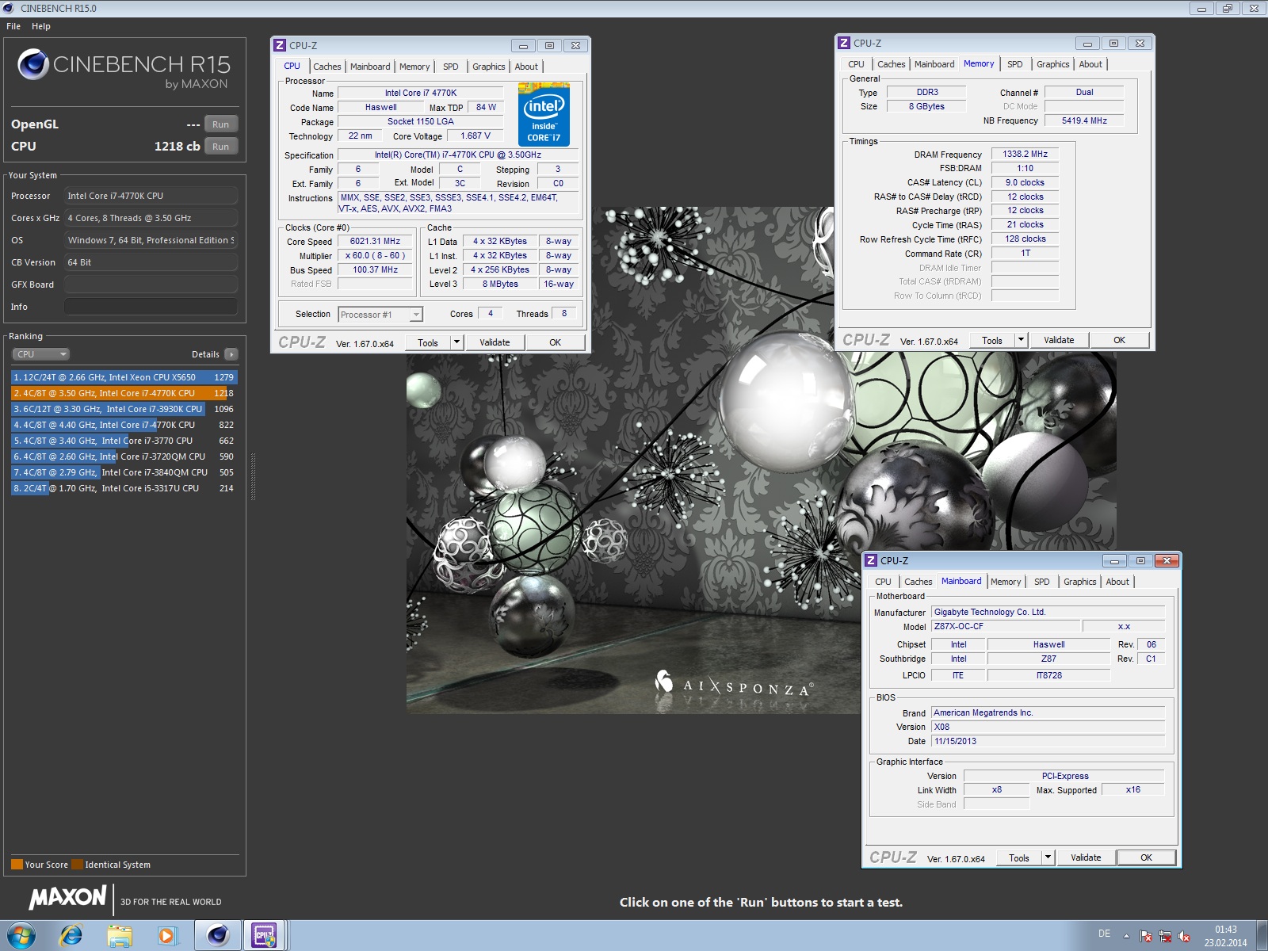Select the orange i7-4770K 1218 ranking entry
This screenshot has height=951, width=1268.
[x=124, y=393]
